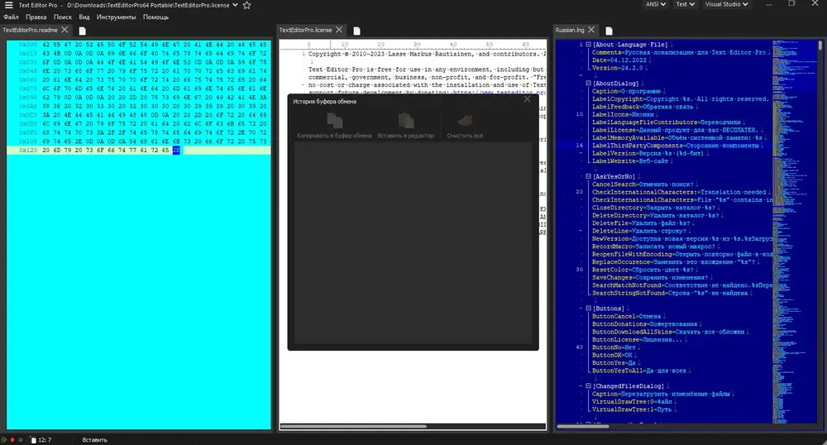This screenshot has width=827, height=445.
Task: Click line ButtonLicense=Лицензия...
Action: (637, 340)
